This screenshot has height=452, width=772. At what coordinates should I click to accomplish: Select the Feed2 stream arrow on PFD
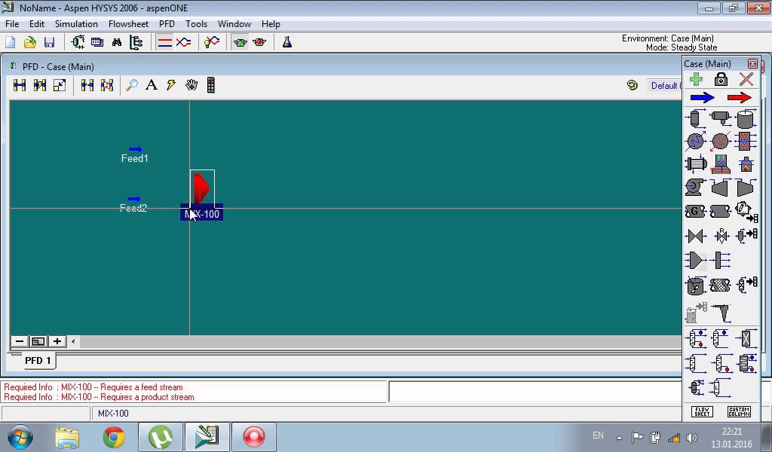[x=134, y=199]
